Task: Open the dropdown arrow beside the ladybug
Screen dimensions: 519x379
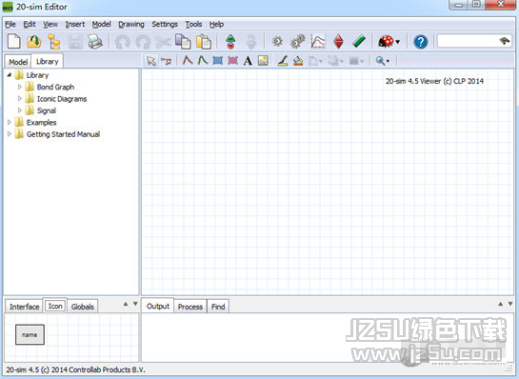Action: click(397, 42)
